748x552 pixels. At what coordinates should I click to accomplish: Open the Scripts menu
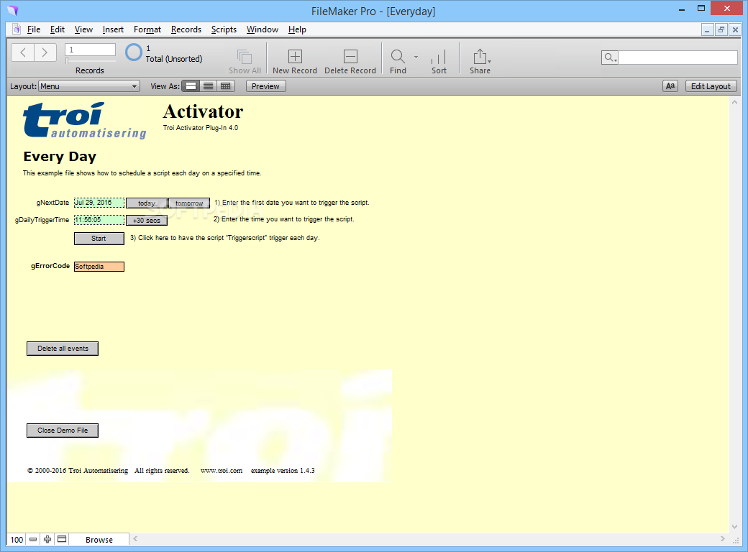(224, 29)
